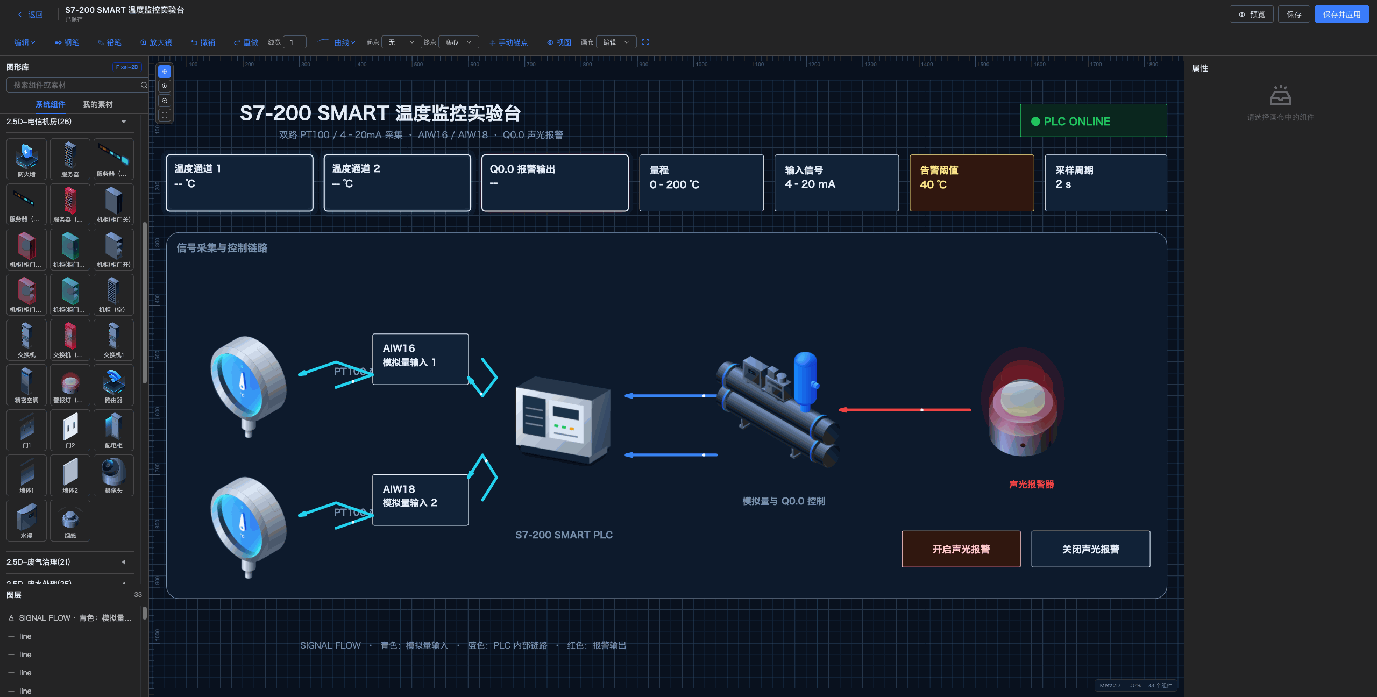Viewport: 1377px width, 697px height.
Task: Open the 视图 view options
Action: coord(559,42)
